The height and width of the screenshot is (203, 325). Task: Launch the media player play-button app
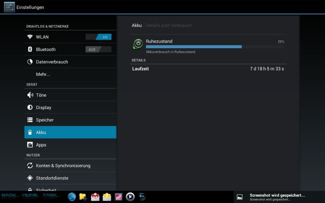[x=130, y=197]
